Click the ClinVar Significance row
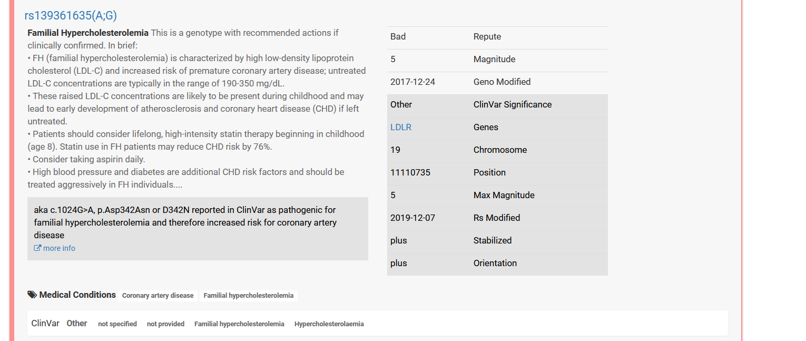The height and width of the screenshot is (341, 806). tap(497, 105)
